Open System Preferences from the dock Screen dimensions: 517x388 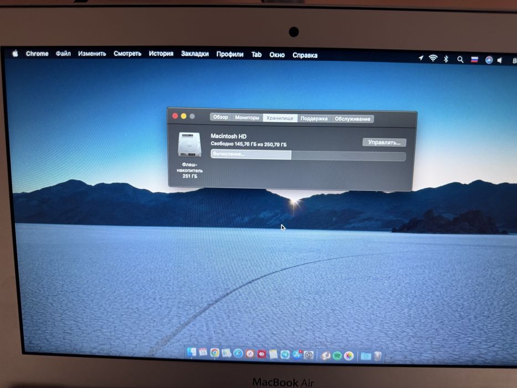point(309,355)
